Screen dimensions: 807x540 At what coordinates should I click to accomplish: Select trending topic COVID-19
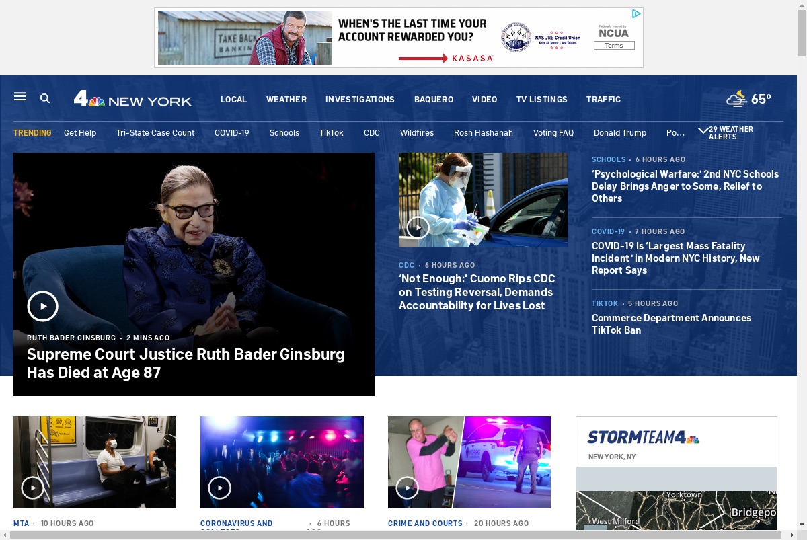coord(232,133)
